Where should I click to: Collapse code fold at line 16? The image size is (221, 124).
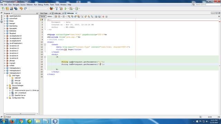(45, 57)
